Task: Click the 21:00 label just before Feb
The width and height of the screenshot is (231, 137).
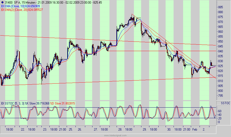Action: tap(187, 130)
